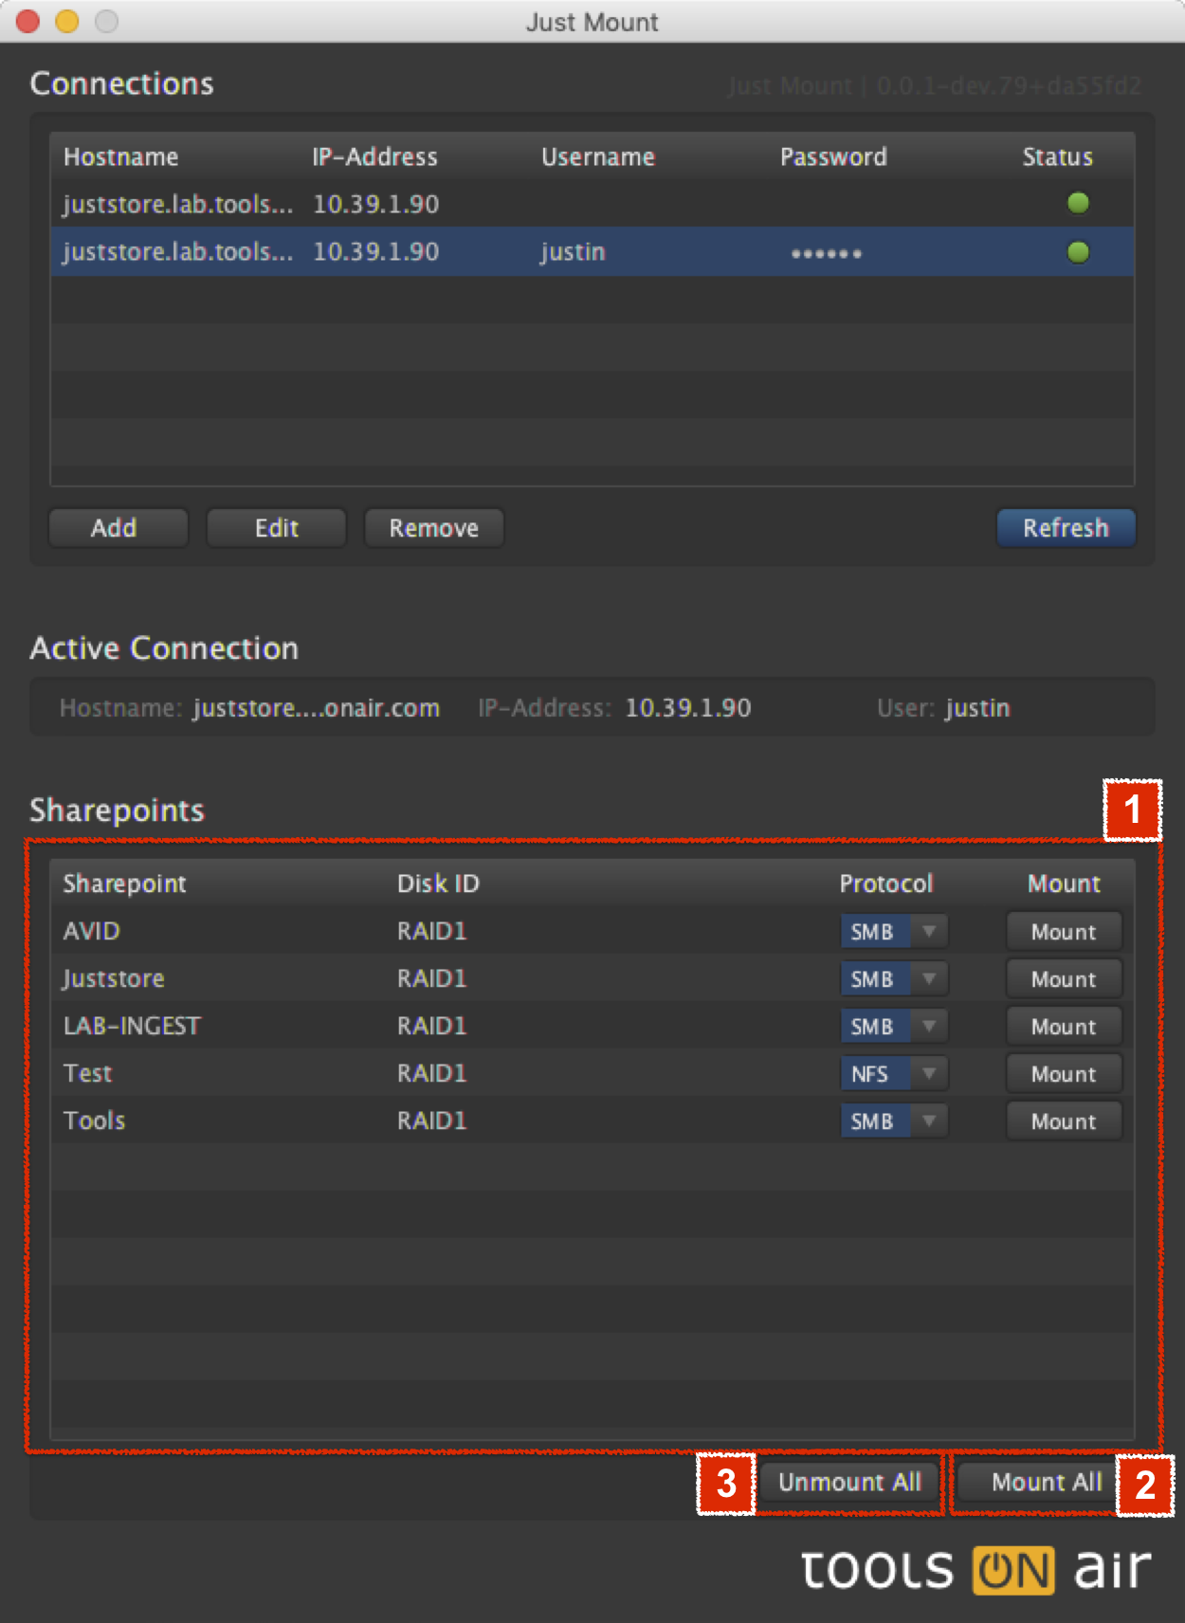Image resolution: width=1185 pixels, height=1623 pixels.
Task: Click the Password column header
Action: pos(833,157)
